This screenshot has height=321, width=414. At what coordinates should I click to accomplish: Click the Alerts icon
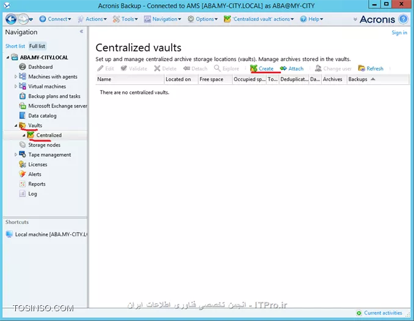pyautogui.click(x=23, y=174)
